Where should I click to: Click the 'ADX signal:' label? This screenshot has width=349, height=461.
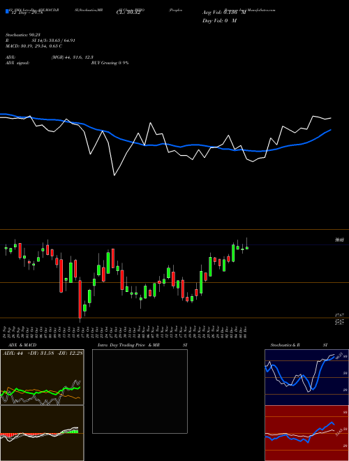tap(17, 63)
